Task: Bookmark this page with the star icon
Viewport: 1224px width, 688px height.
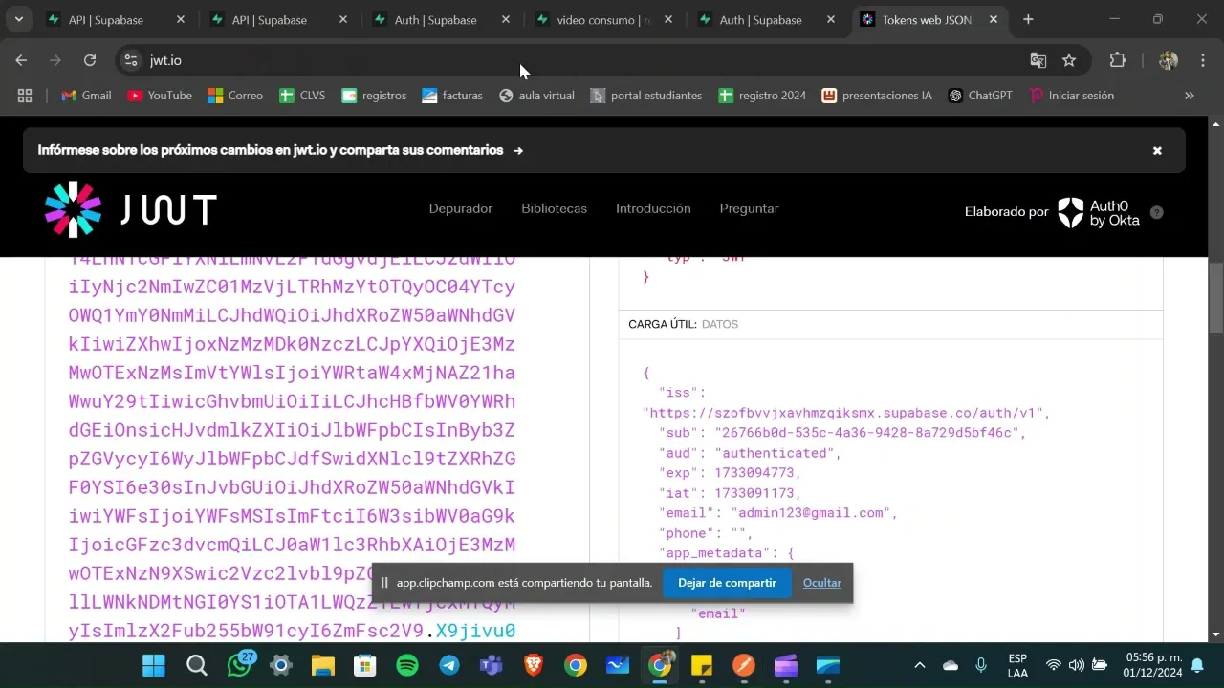Action: click(1069, 60)
